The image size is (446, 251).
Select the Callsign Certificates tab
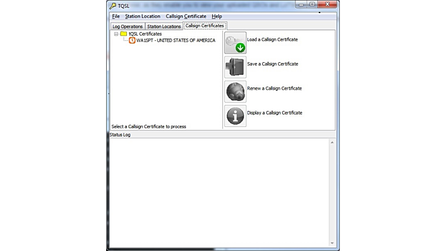click(205, 26)
